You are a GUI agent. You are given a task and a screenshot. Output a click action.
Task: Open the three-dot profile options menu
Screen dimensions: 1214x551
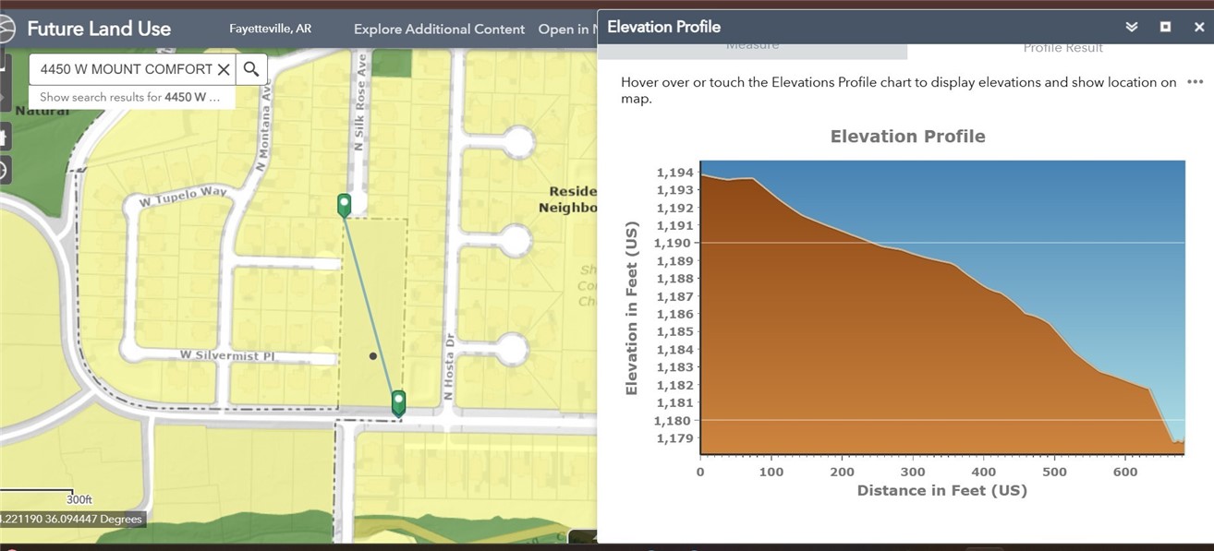[x=1195, y=82]
